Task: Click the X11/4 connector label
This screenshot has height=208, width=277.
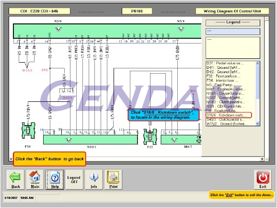Action: click(67, 98)
